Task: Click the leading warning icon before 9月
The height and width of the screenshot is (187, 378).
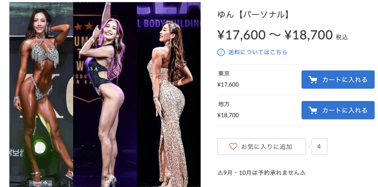Action: (220, 173)
